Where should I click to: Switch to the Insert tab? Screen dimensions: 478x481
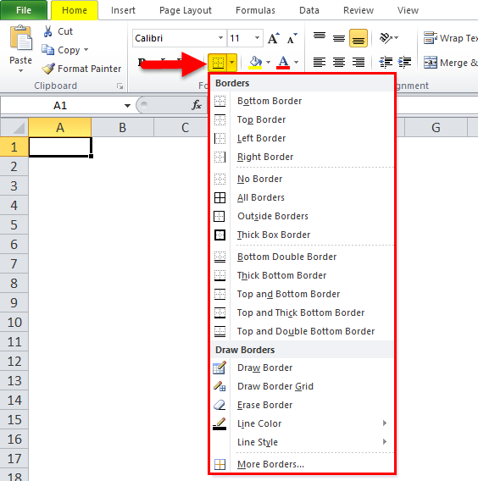tap(123, 10)
